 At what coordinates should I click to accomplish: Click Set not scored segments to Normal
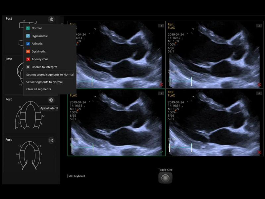pyautogui.click(x=50, y=75)
